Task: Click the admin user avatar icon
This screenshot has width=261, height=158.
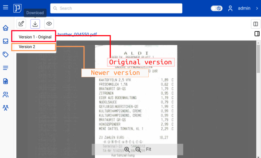Action: (x=230, y=8)
